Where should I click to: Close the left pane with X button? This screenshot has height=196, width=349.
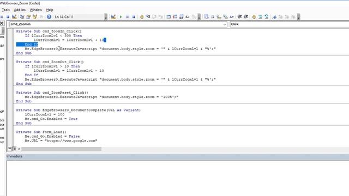coord(2,23)
